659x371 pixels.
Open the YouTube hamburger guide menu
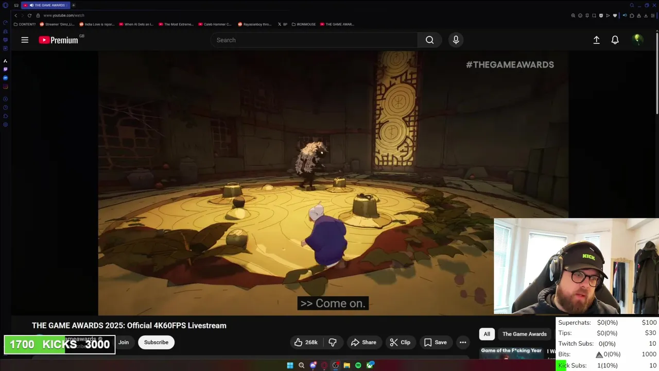(x=25, y=40)
